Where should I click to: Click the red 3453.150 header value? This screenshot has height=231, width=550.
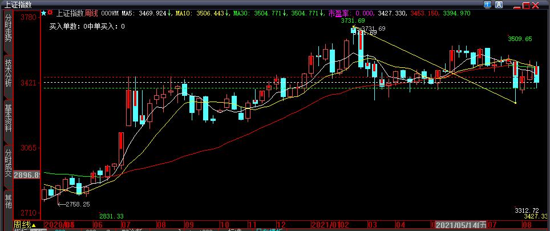(x=425, y=13)
